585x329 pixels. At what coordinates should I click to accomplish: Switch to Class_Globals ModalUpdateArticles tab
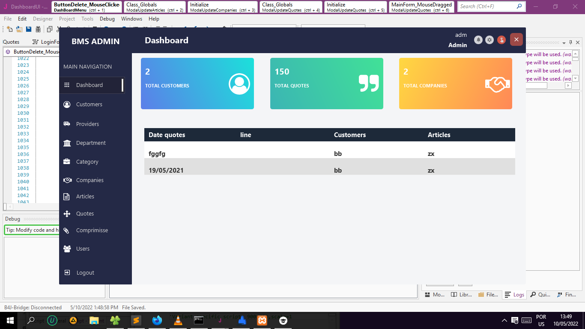click(x=155, y=7)
